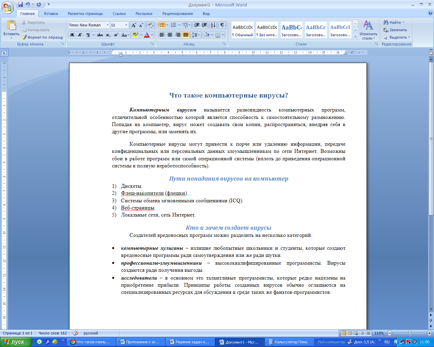Clear formatting with the eraser icon

click(151, 25)
